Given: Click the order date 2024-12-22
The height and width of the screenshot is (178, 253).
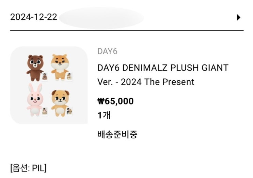Looking at the screenshot, I should [33, 17].
